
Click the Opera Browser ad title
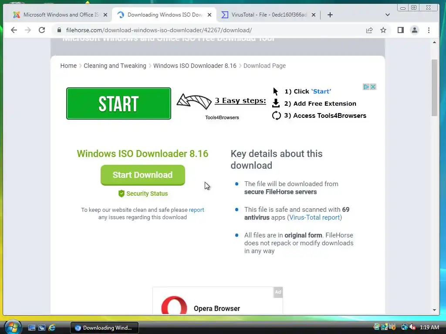tap(217, 308)
